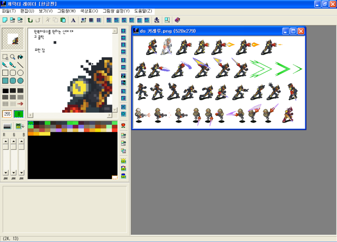
Task: Select the filled rectangle shape tool
Action: click(x=5, y=81)
